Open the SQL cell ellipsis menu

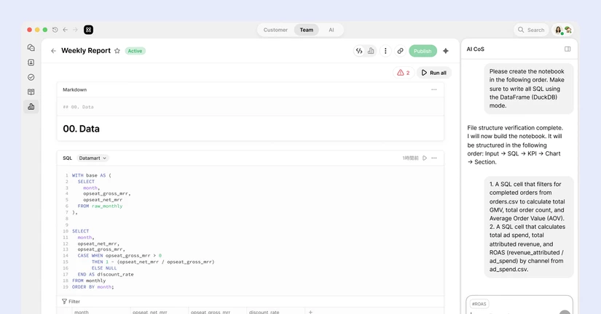coord(434,158)
